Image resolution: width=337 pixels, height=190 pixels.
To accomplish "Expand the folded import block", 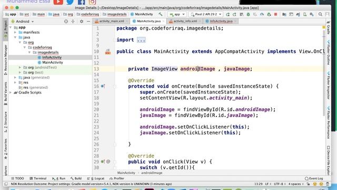I will pos(141,40).
